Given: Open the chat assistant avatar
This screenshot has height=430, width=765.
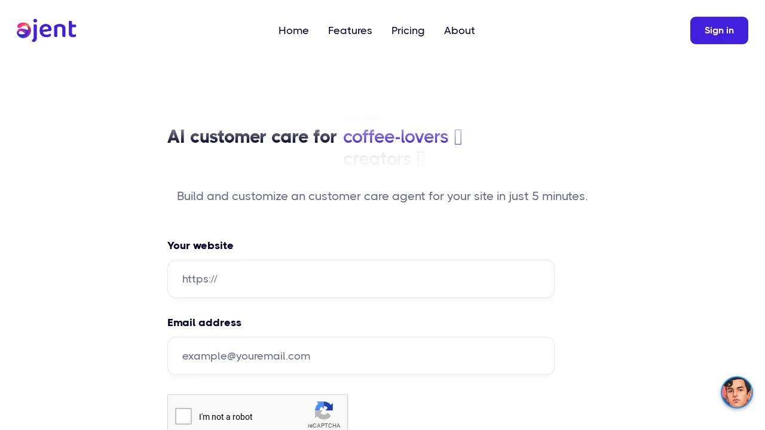Looking at the screenshot, I should [x=736, y=392].
